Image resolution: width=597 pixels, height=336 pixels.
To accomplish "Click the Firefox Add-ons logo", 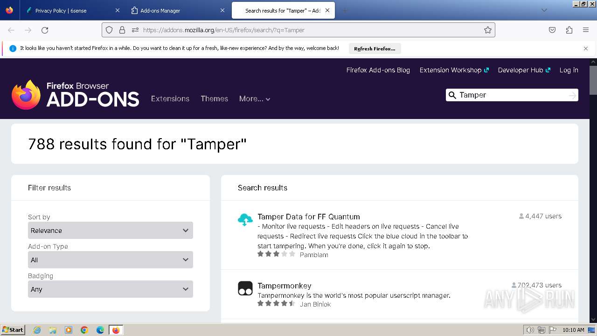I will (76, 95).
